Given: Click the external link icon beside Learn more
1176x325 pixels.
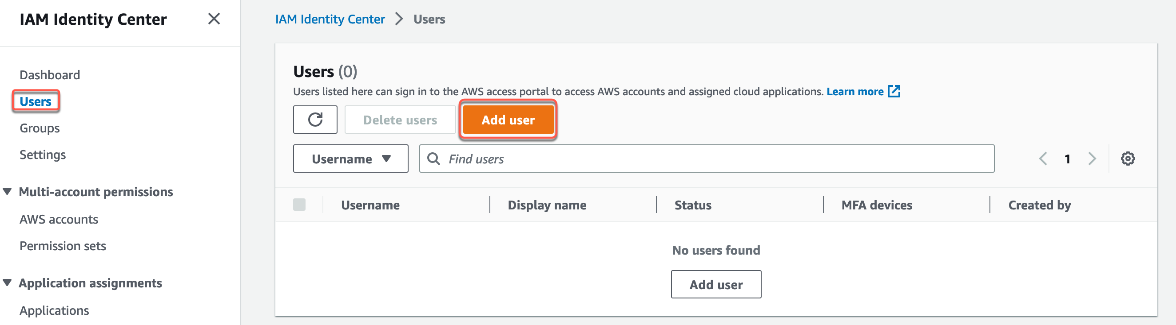Looking at the screenshot, I should 894,92.
